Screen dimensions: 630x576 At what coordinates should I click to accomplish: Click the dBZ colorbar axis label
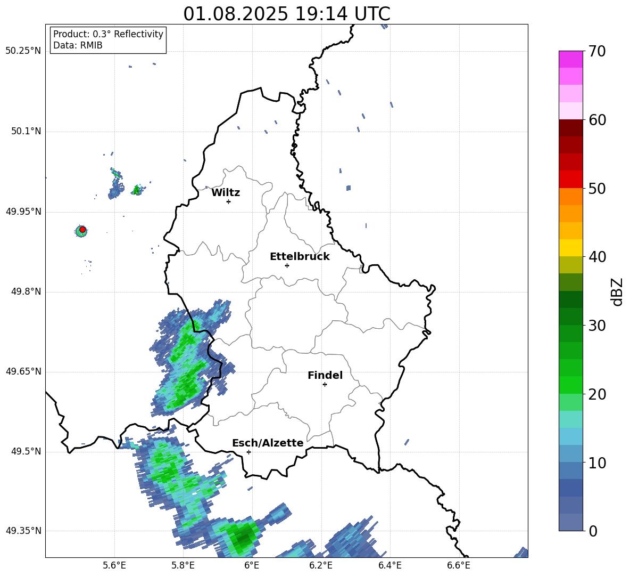tap(618, 291)
